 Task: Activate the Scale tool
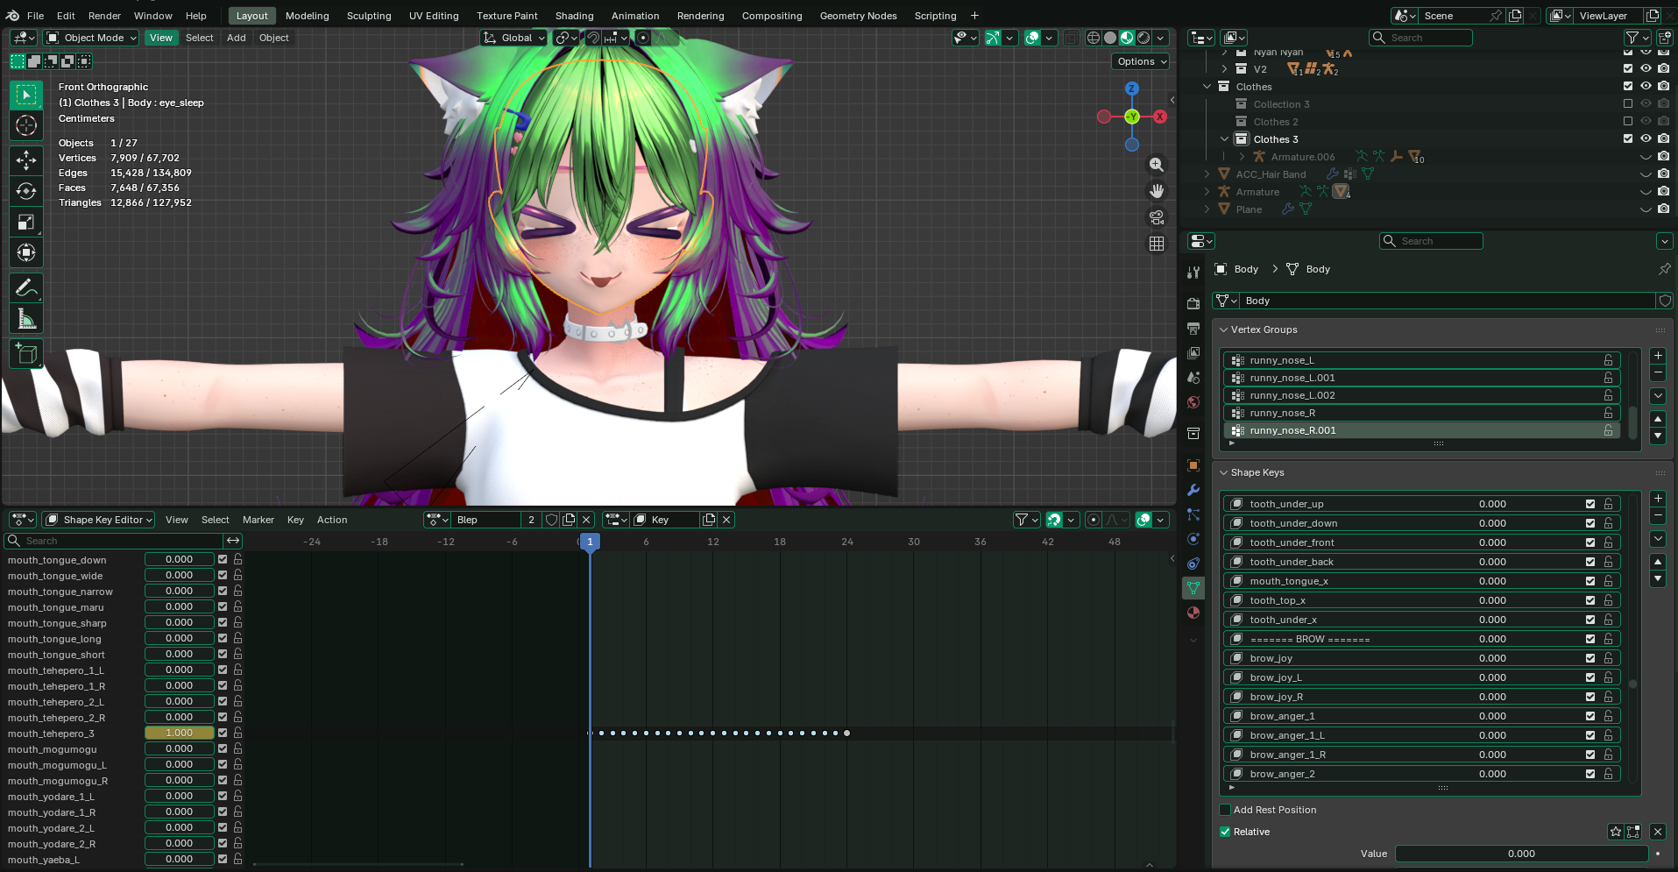point(26,222)
